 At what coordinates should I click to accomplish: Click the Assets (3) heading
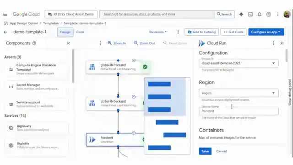(13, 57)
